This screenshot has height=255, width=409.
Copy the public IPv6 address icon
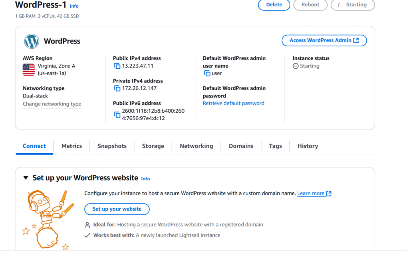[117, 115]
